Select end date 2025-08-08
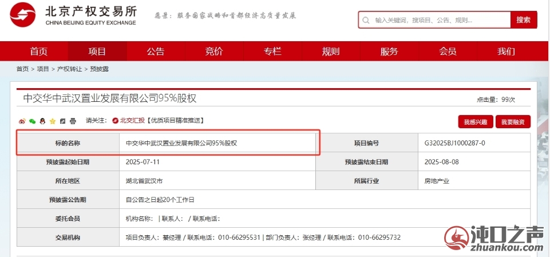The image size is (550, 257). coord(442,162)
